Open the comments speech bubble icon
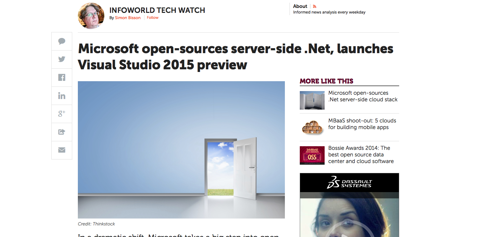Screen dimensions: 477x237 [x=62, y=41]
